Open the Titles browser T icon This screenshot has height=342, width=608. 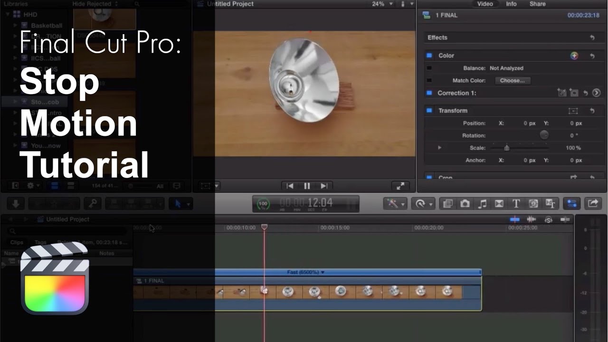click(x=516, y=204)
